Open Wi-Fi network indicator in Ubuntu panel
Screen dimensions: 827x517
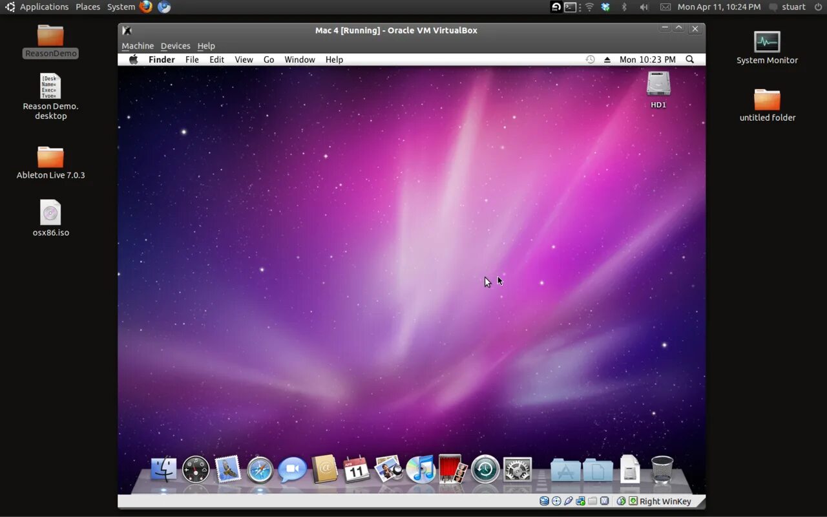589,7
